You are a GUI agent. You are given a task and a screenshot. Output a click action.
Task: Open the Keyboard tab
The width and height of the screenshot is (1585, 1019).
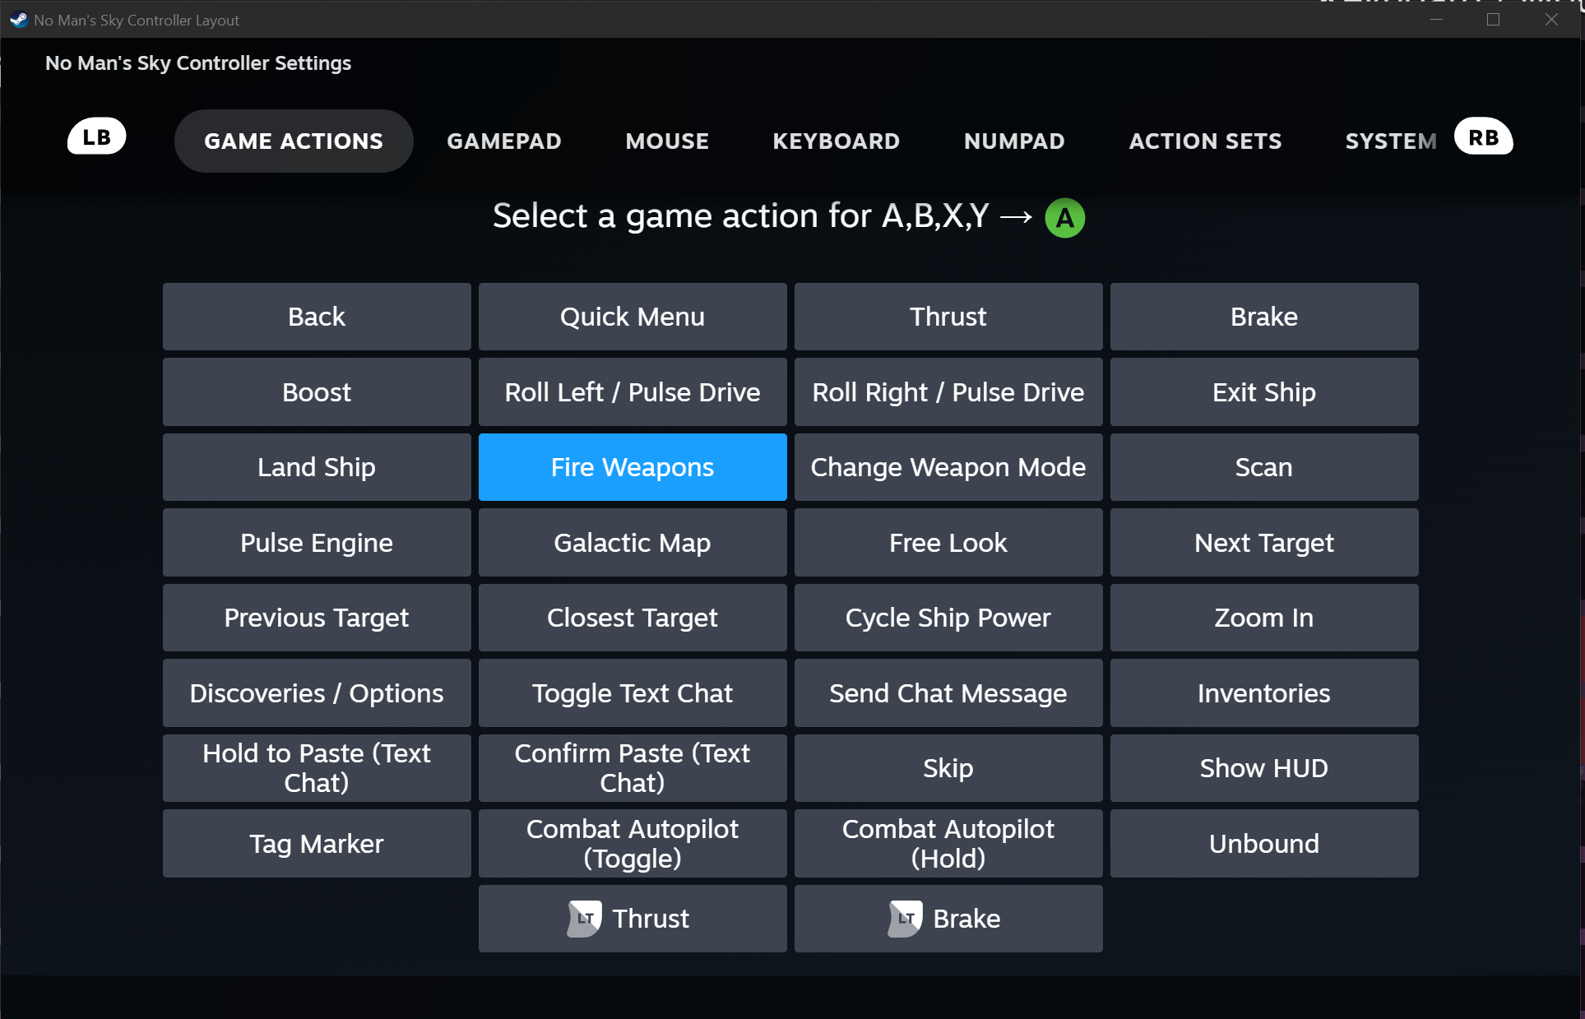coord(836,141)
